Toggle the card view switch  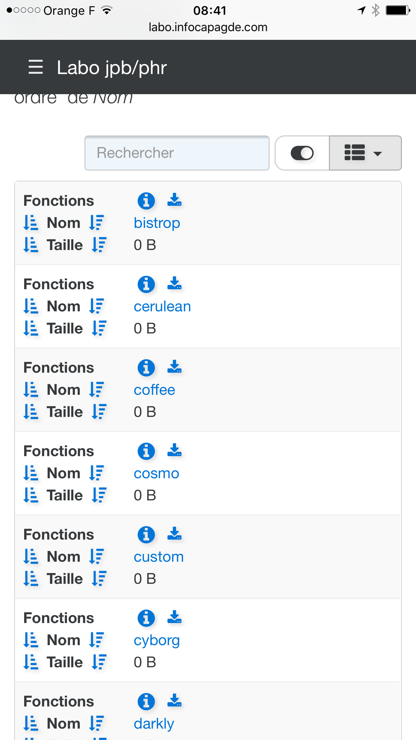click(302, 153)
